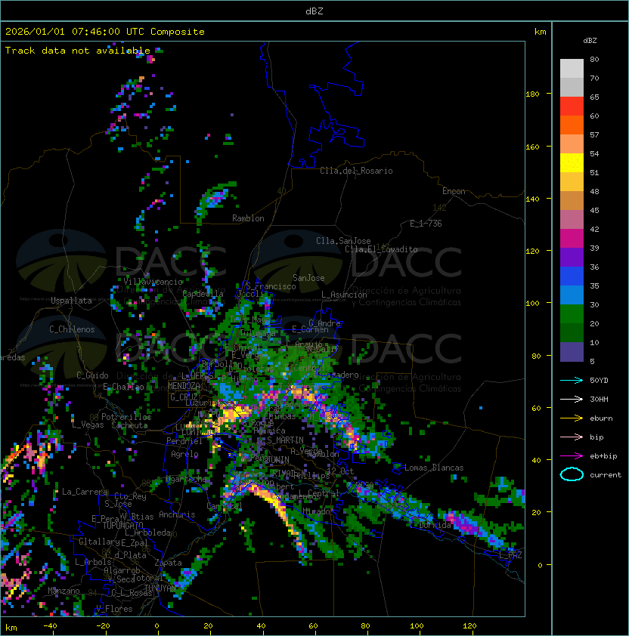Click the Uspallata place label
629x636 pixels.
(x=71, y=301)
